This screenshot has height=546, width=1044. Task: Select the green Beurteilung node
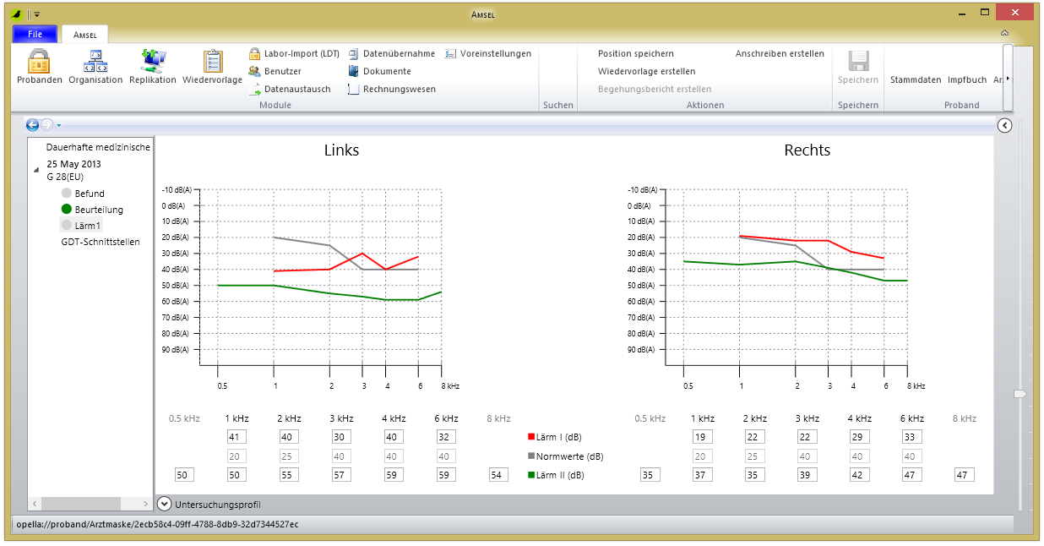[67, 210]
